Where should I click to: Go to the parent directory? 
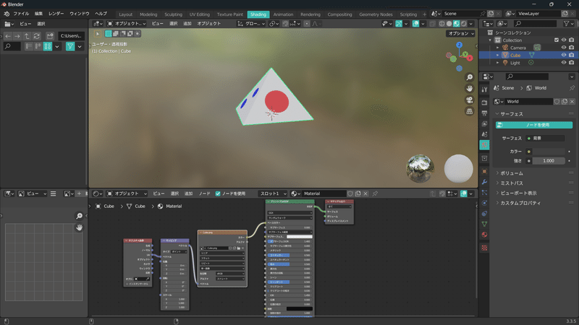pyautogui.click(x=27, y=36)
